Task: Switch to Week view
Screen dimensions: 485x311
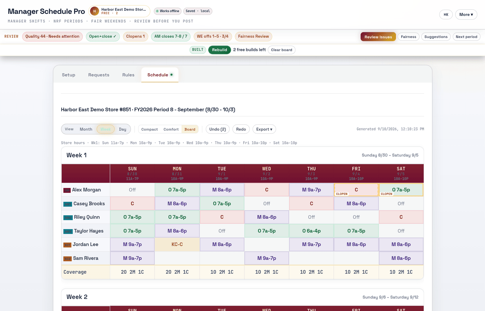Action: [x=106, y=129]
